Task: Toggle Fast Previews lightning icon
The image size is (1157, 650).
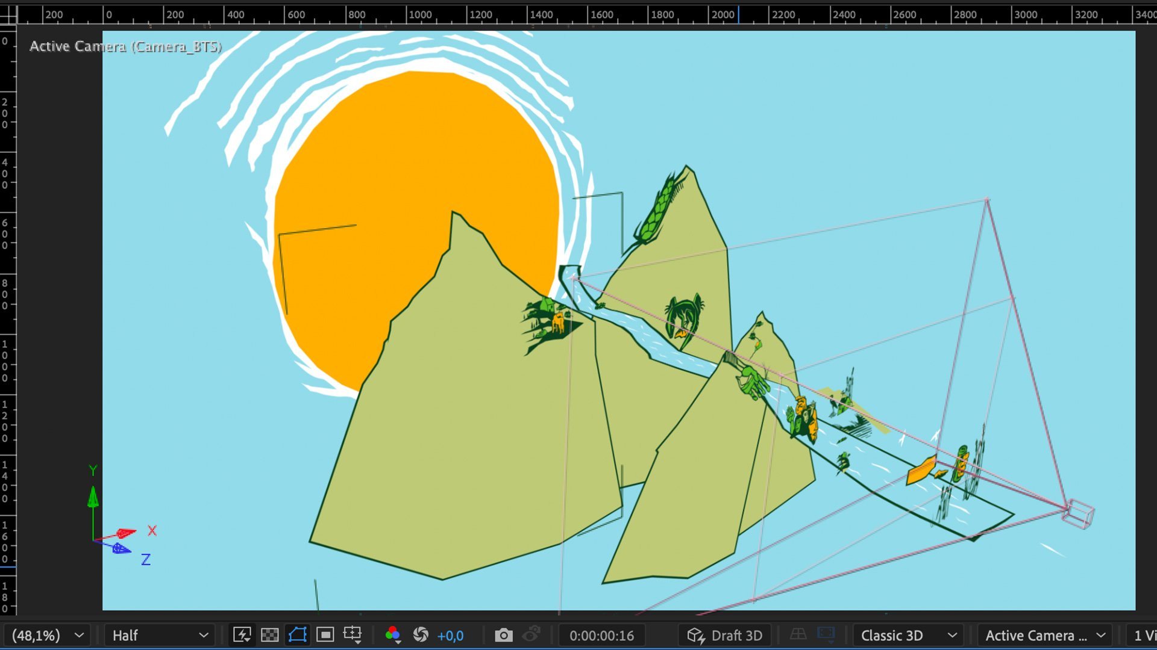Action: (x=242, y=635)
